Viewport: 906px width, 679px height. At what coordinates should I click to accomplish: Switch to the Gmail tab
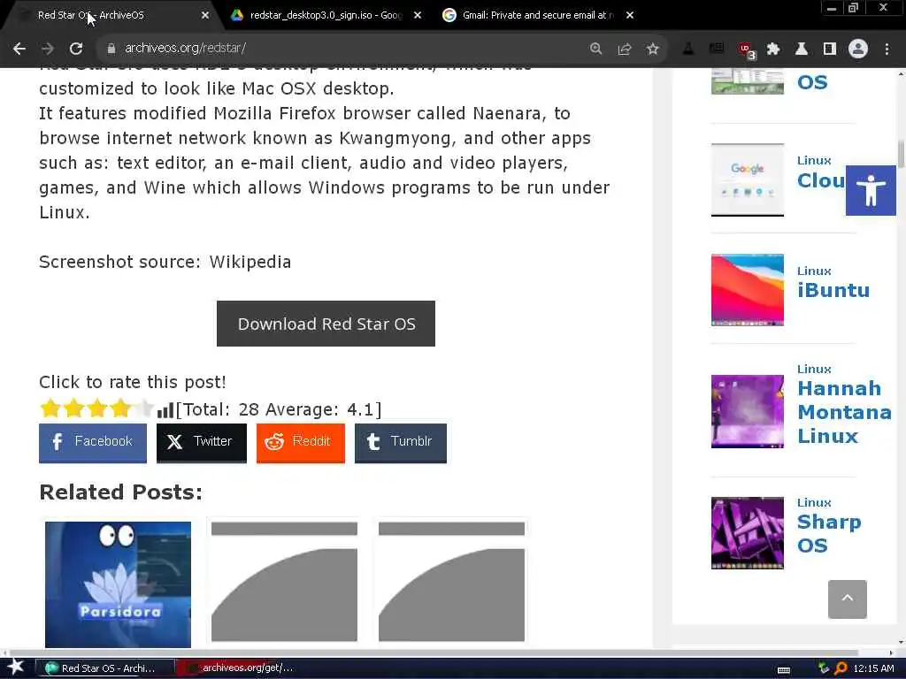pos(537,15)
